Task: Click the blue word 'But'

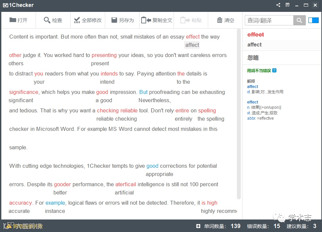Action: tap(143, 92)
